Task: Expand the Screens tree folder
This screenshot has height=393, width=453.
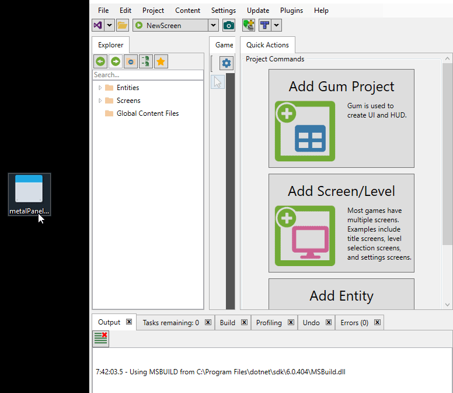Action: (x=100, y=101)
